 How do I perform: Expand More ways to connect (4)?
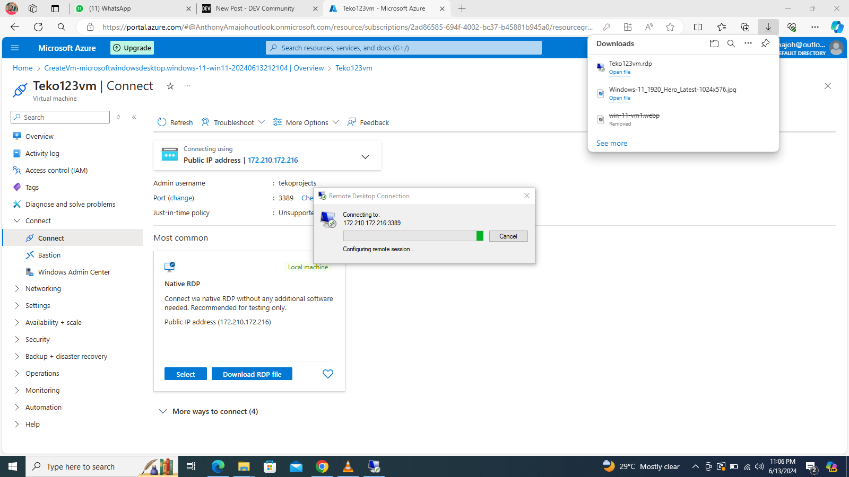(209, 411)
